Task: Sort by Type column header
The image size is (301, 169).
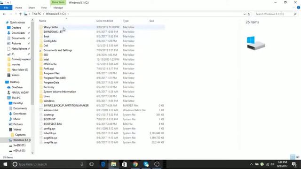Action: point(126,21)
